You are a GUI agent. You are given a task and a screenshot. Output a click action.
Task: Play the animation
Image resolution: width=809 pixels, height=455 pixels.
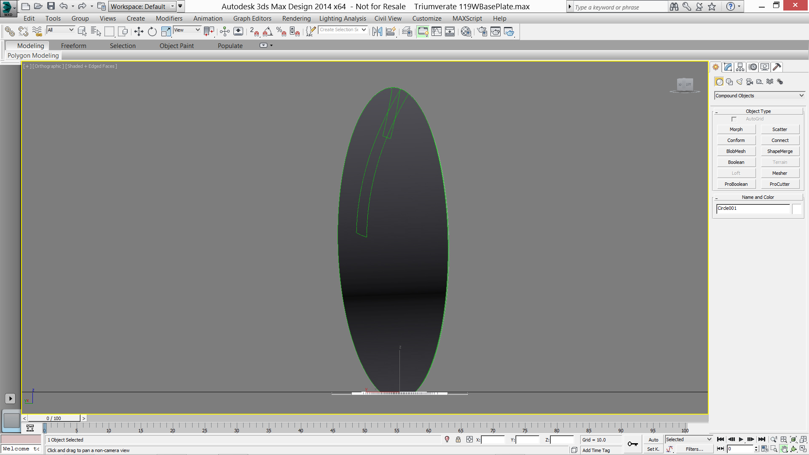click(x=741, y=439)
